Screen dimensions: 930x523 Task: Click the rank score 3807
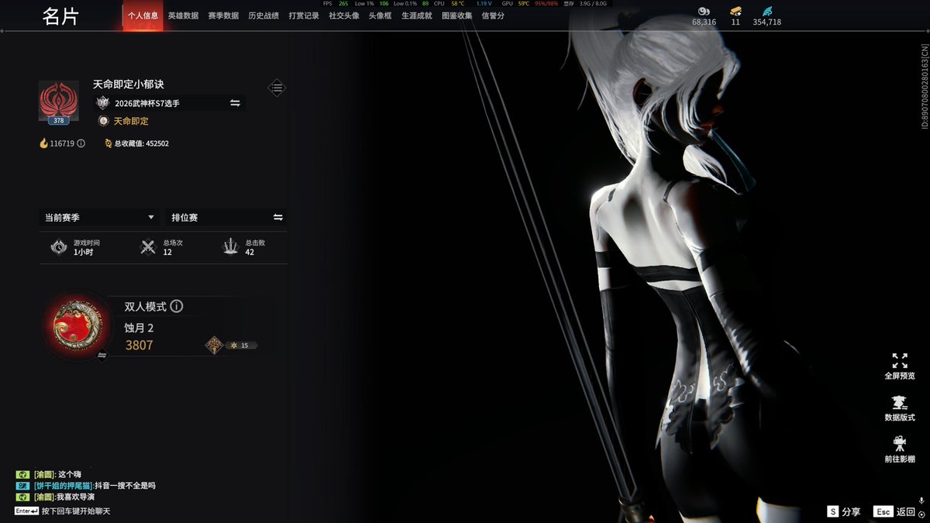139,346
